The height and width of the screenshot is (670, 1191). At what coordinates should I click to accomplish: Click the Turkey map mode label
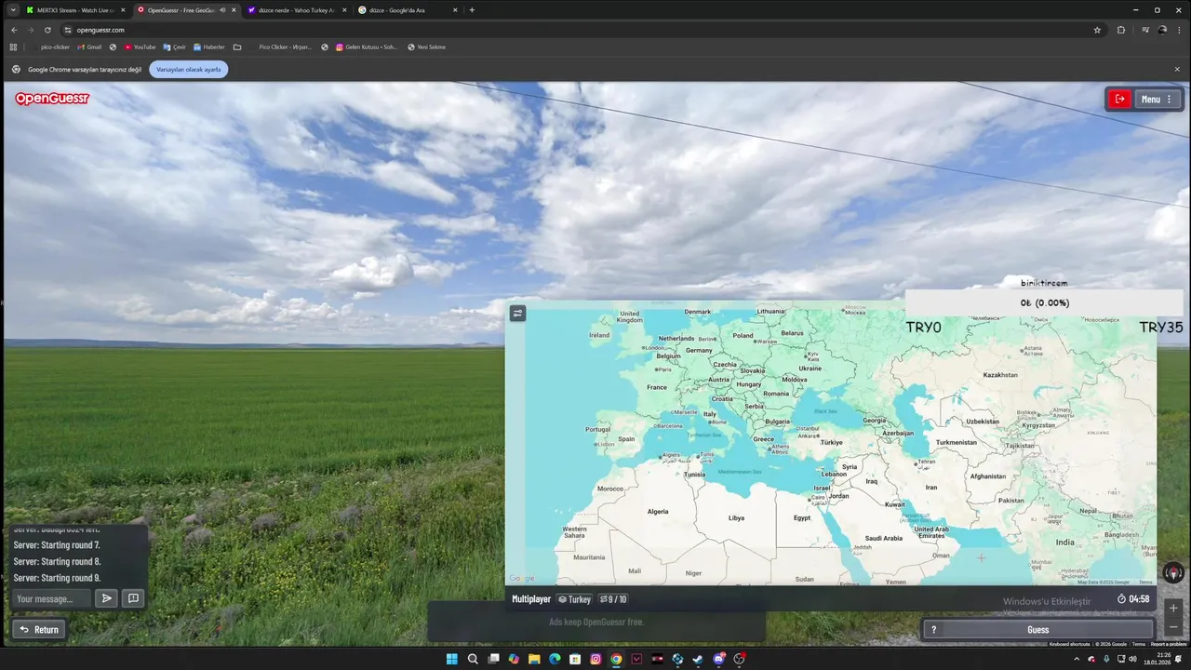coord(574,599)
